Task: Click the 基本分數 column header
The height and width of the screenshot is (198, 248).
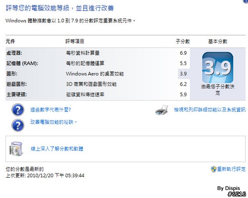Action: (x=218, y=41)
